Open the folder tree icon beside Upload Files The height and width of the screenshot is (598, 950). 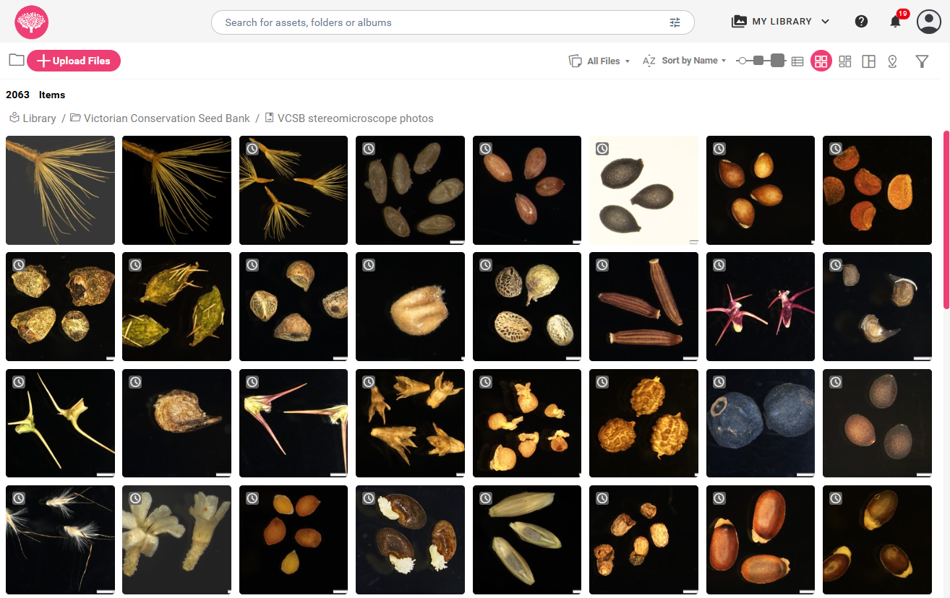(16, 61)
